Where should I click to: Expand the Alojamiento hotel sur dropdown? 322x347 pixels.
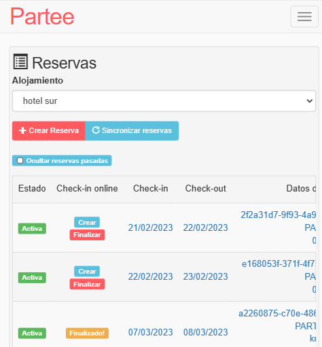(x=164, y=101)
